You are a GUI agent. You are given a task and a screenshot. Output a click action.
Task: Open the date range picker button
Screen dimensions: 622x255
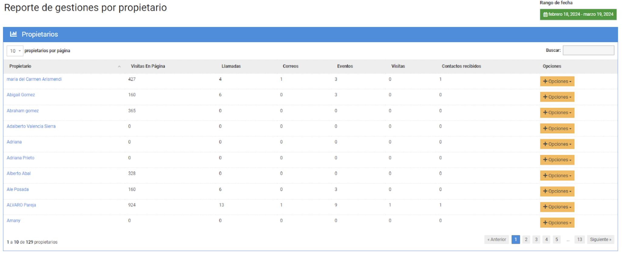[578, 14]
